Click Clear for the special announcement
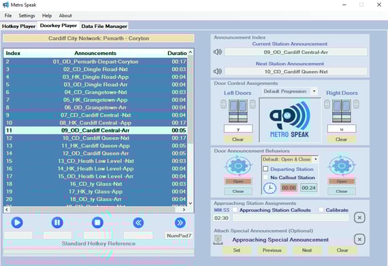Image resolution: width=388 pixels, height=266 pixels. [342, 250]
